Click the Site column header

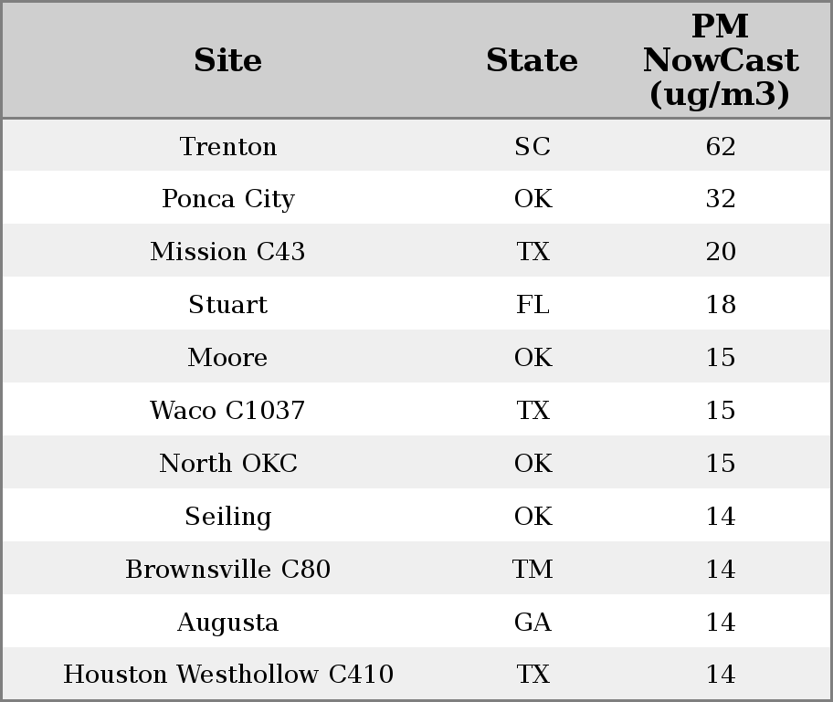227,61
